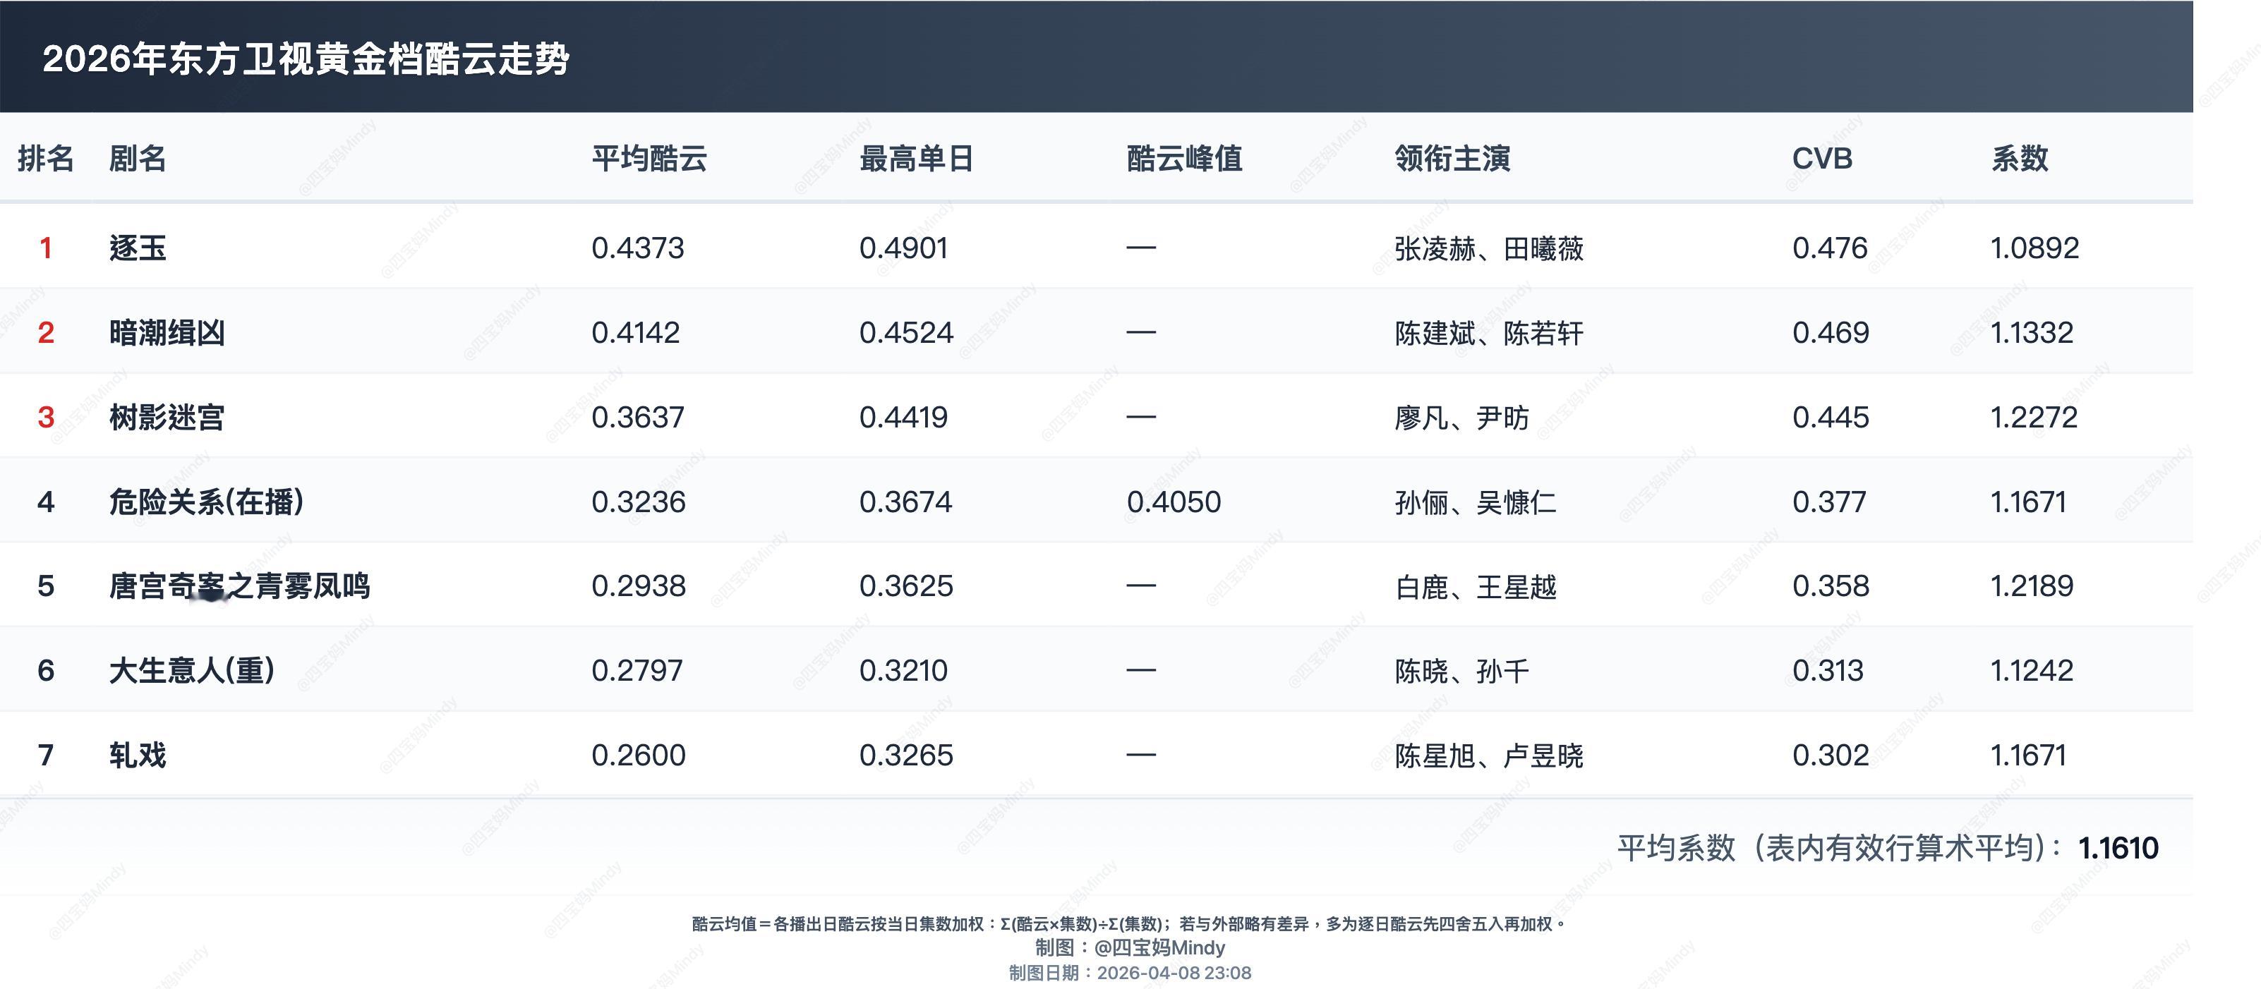Click the 系数 column header
Screen dimensions: 2261x989
tap(2019, 159)
